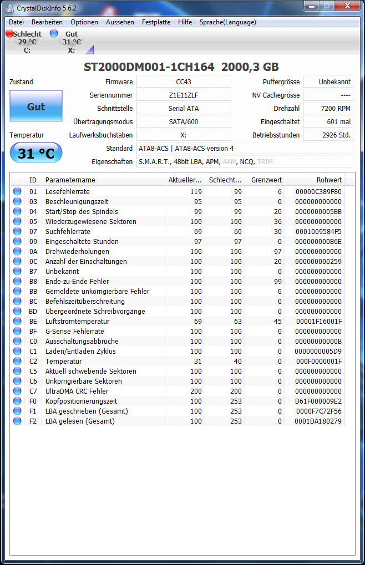Click the status icon for LBA gelesen (Gesamt)
Image resolution: width=365 pixels, height=565 pixels.
17,421
